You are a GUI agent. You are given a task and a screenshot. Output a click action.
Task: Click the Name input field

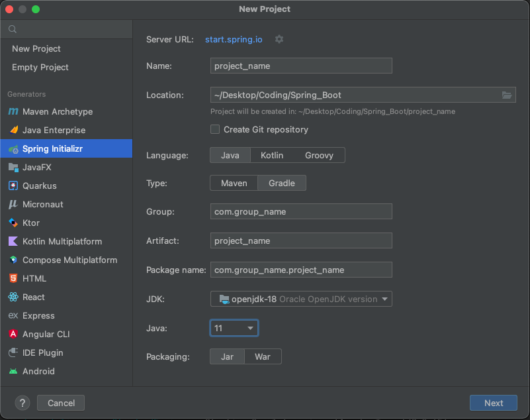(x=301, y=66)
